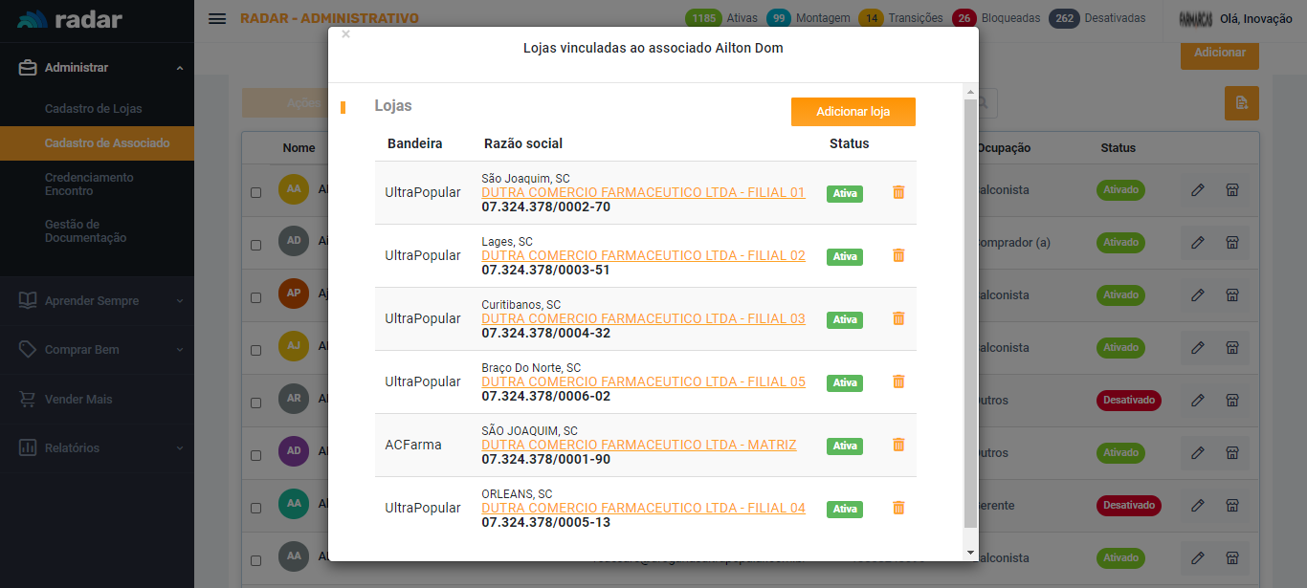The image size is (1307, 588).
Task: Close the linked stores modal
Action: click(x=345, y=34)
